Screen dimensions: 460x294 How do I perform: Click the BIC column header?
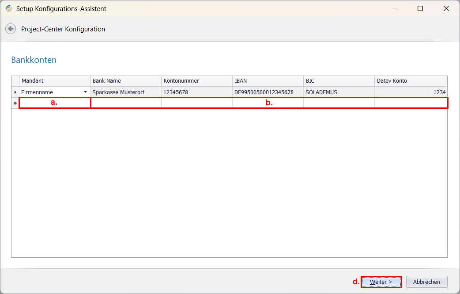point(339,81)
